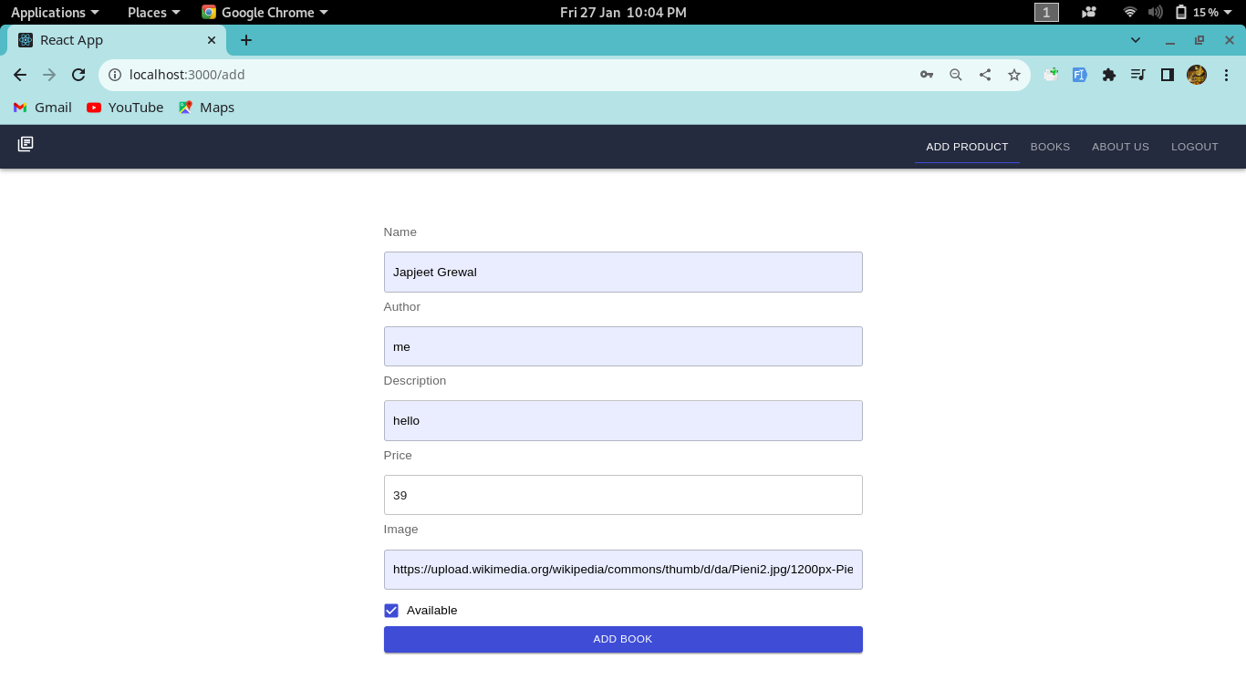Reload the page with refresh icon
1246x700 pixels.
point(78,75)
